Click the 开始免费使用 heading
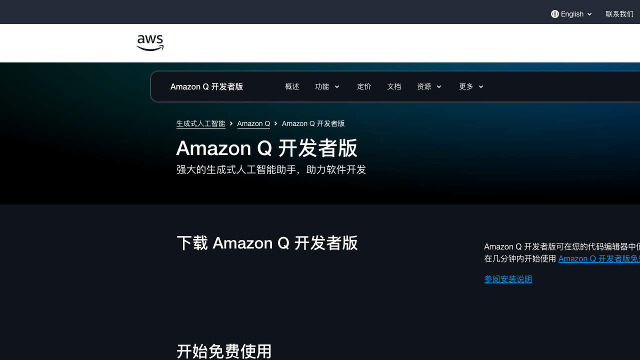The image size is (640, 360). point(224,351)
